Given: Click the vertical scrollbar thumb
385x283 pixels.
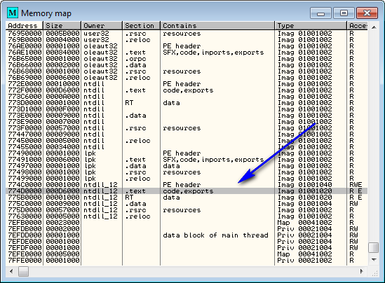Looking at the screenshot, I should point(374,247).
